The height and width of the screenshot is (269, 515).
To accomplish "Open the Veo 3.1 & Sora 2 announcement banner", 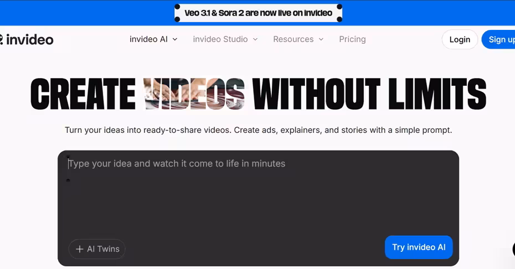I will coord(258,13).
